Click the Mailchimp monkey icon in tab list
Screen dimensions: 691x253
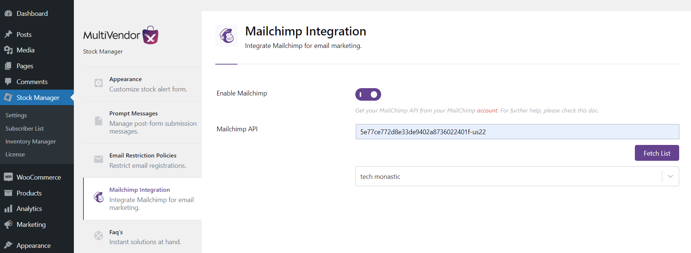point(99,197)
